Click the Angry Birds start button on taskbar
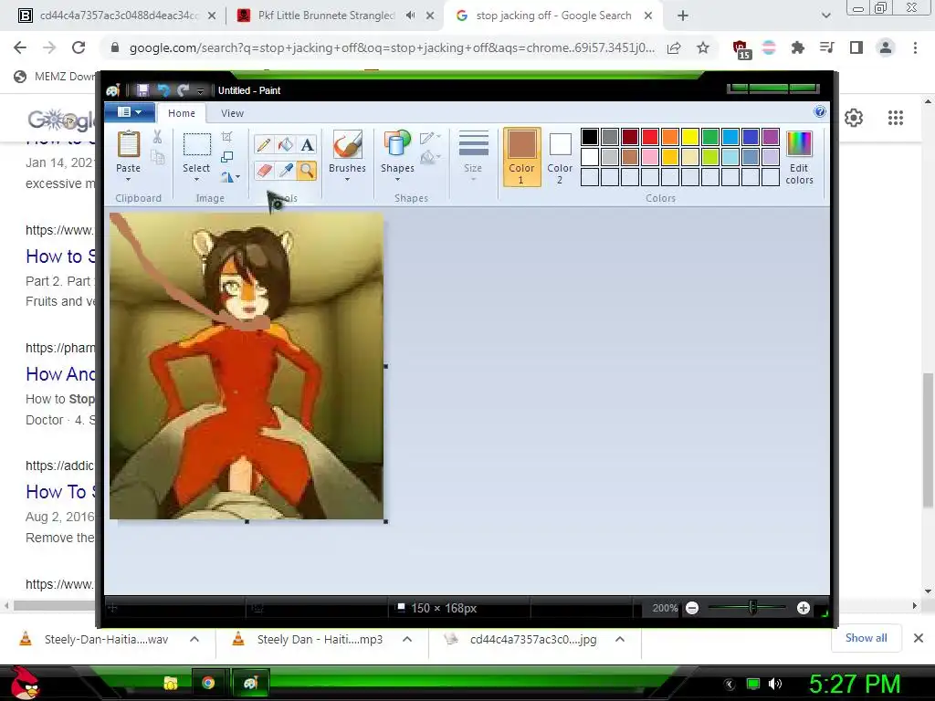935x701 pixels. (25, 683)
